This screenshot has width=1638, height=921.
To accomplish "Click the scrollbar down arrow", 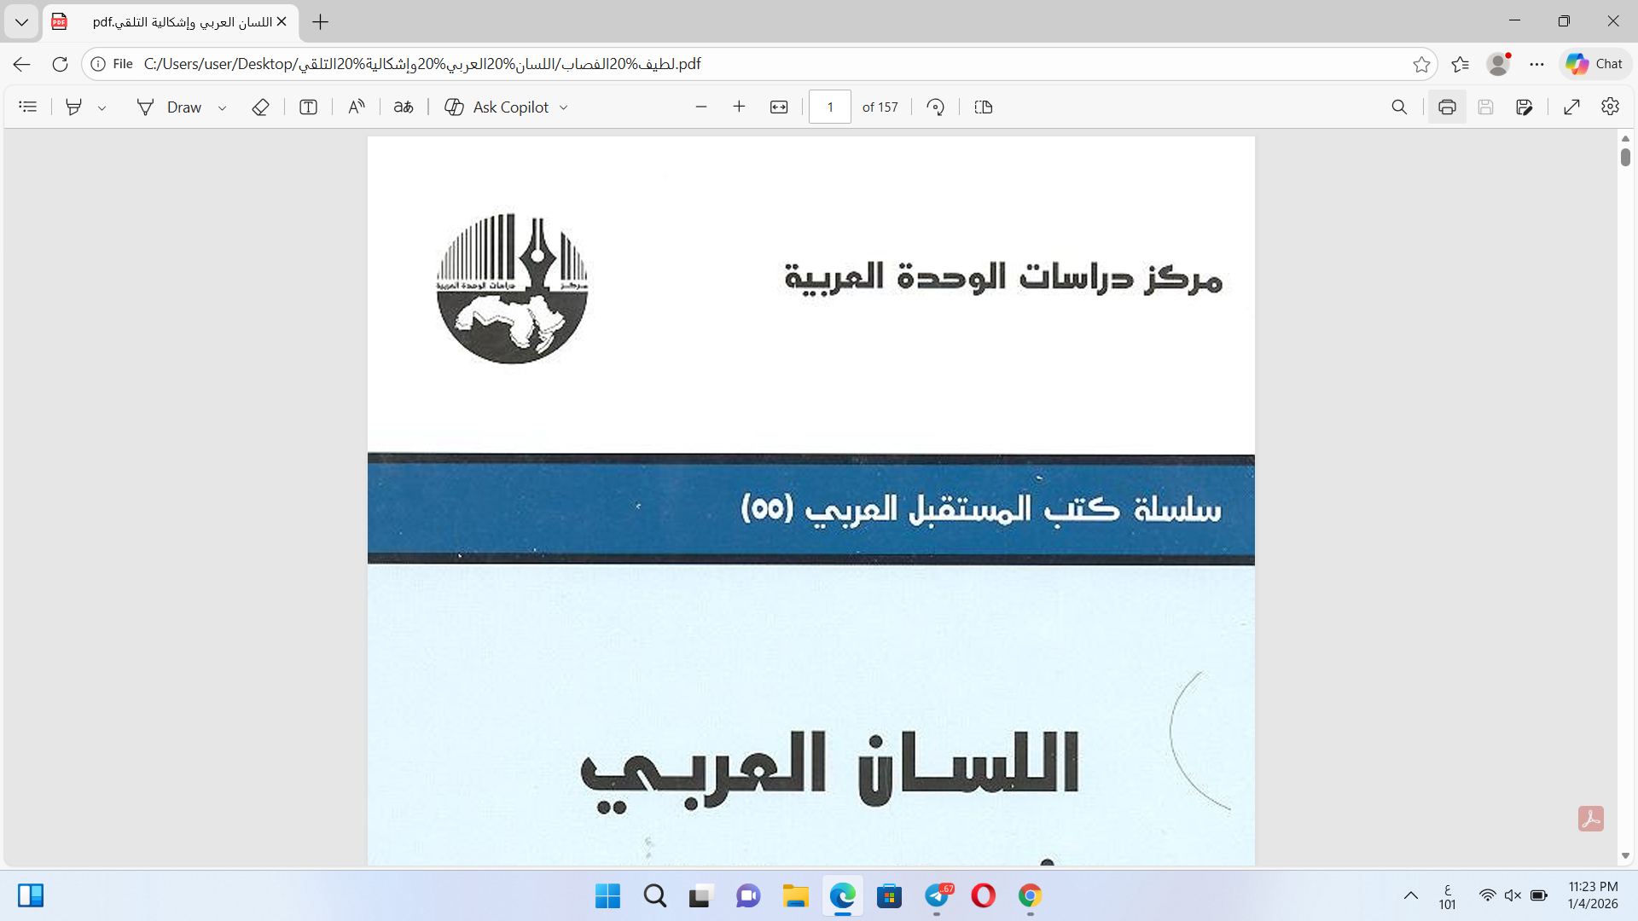I will pyautogui.click(x=1625, y=855).
